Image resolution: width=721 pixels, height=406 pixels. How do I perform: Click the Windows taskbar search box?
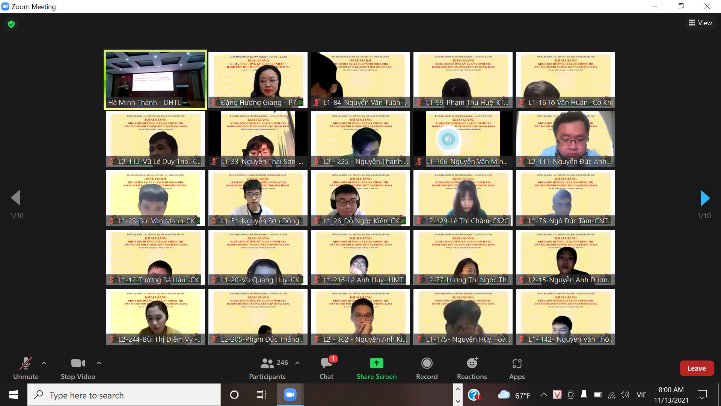(x=124, y=395)
